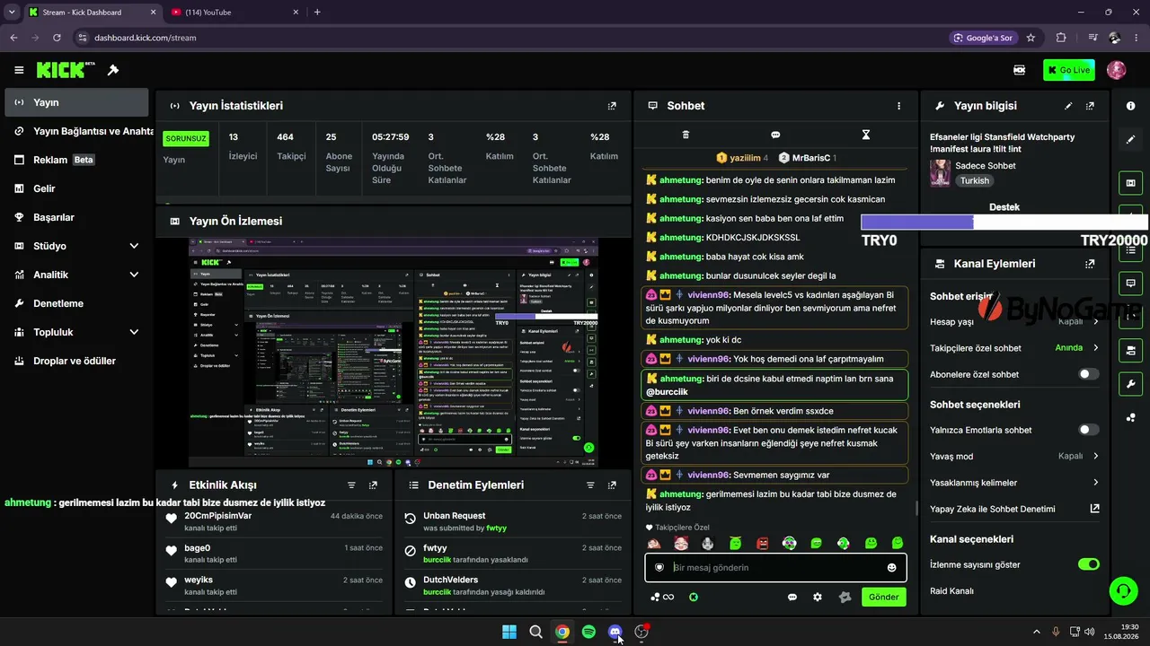Click the trash icon to clear chat
This screenshot has height=646, width=1150.
(686, 135)
